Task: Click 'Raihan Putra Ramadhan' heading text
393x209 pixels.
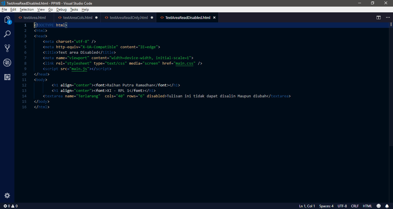Action: 130,85
